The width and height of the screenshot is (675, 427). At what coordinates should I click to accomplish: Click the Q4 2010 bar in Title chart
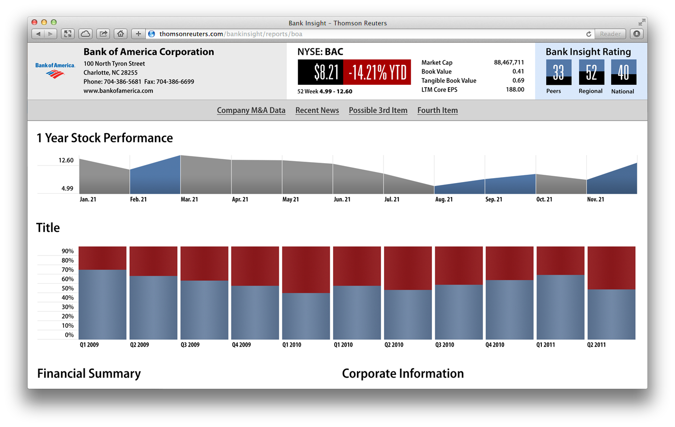point(509,293)
